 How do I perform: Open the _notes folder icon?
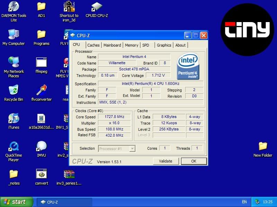point(14,177)
